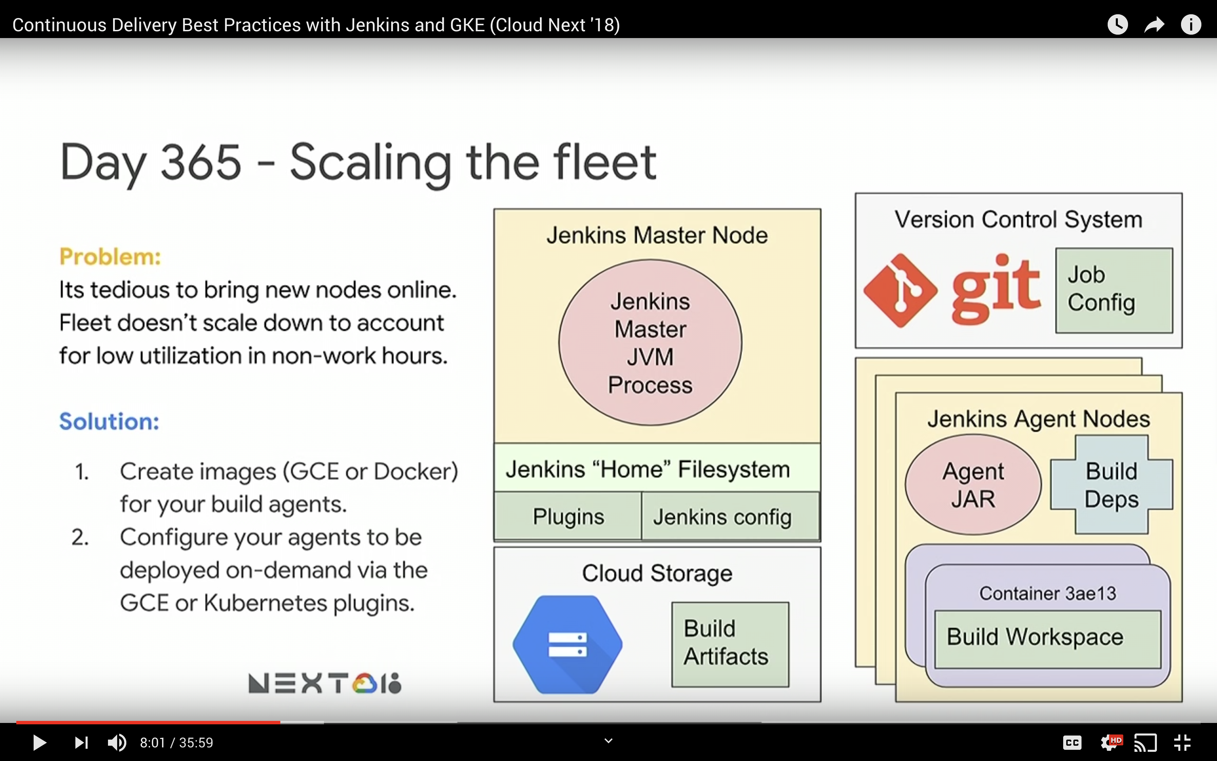Click the "Build Artifacts" box
The image size is (1217, 761).
click(730, 645)
